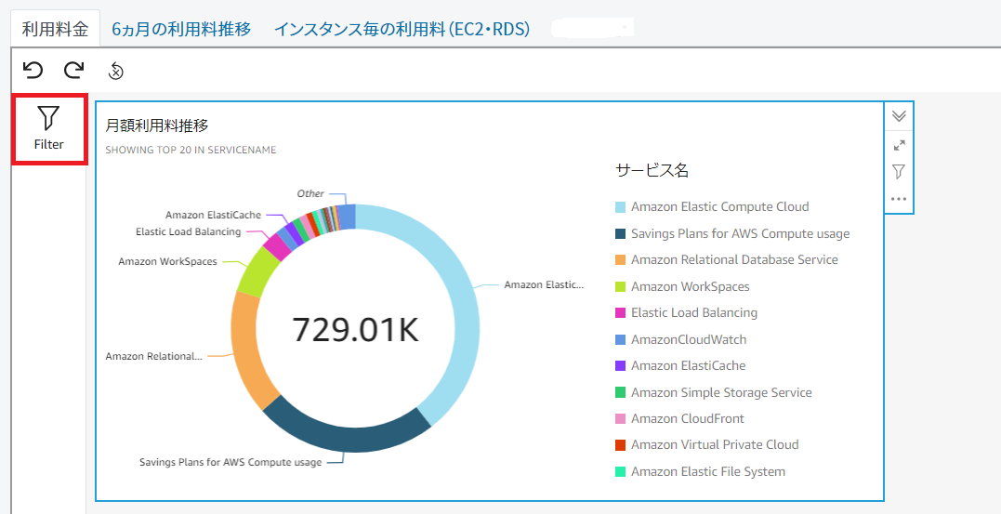
Task: Click the サービス名 legend title
Action: [652, 170]
